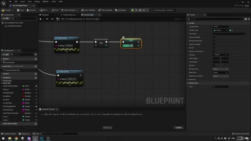Screen dimensions: 251x141
Task: Navigate forward in graph history
Action: (52, 19)
